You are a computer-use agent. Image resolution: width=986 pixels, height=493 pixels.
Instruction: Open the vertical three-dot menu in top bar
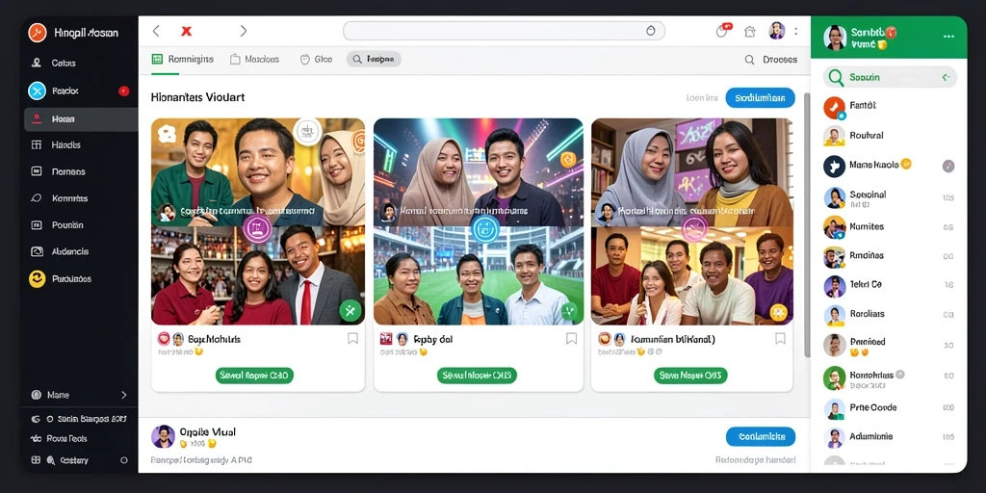[x=796, y=31]
